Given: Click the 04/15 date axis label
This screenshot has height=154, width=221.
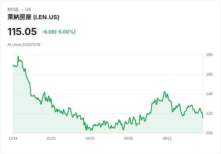Looking at the screenshot, I should pyautogui.click(x=90, y=138).
